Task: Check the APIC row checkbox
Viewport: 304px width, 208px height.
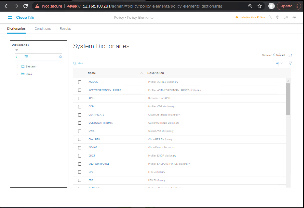Action: (x=79, y=99)
